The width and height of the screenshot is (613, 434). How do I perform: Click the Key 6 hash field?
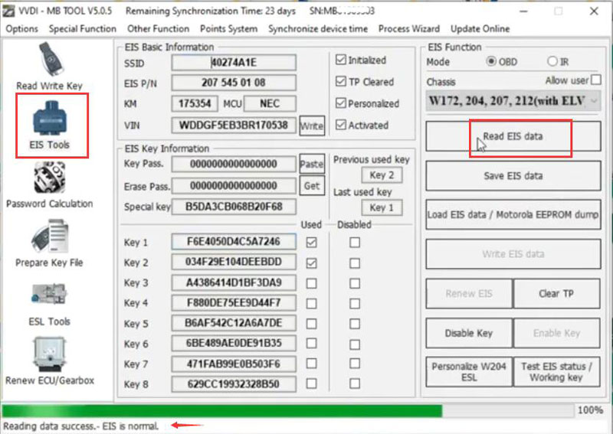click(x=234, y=343)
